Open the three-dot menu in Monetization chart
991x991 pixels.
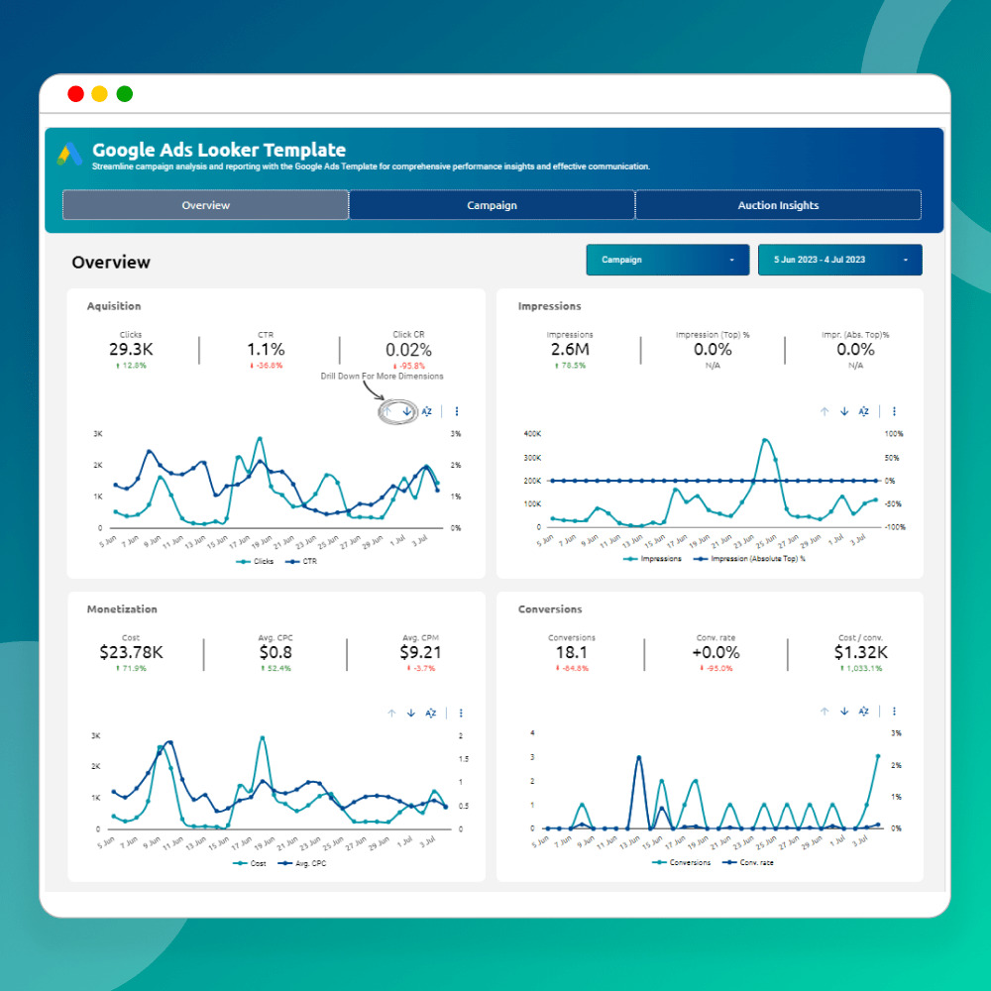click(x=461, y=713)
